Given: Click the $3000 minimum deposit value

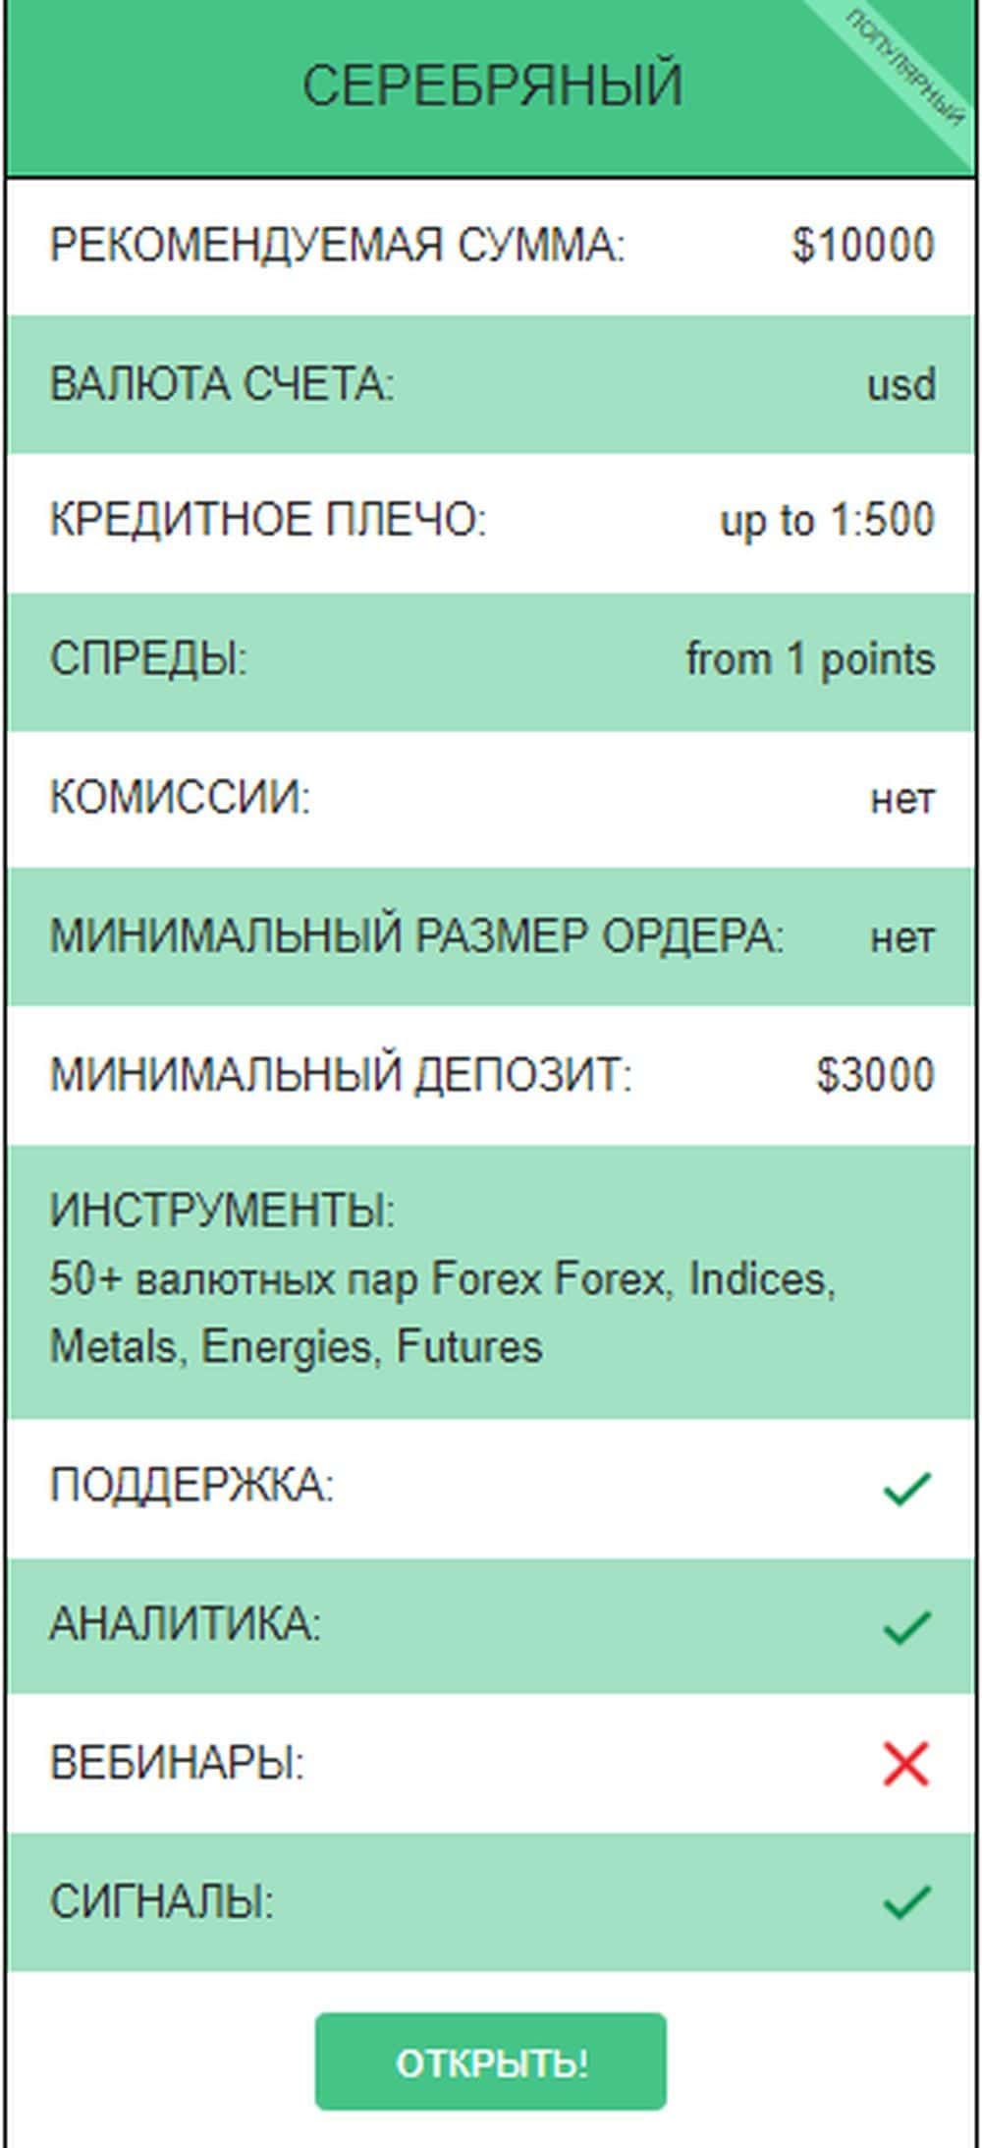Looking at the screenshot, I should (x=874, y=1074).
